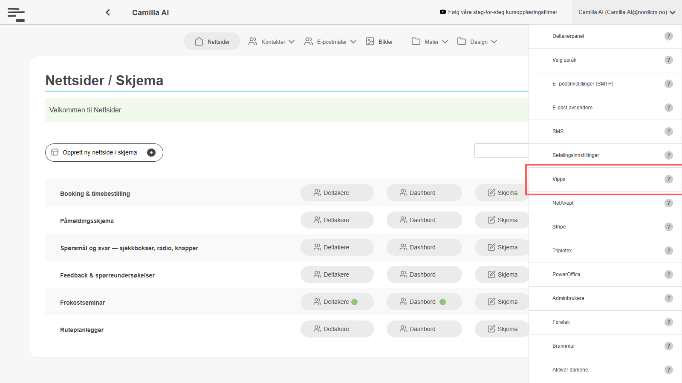Select Velg språk menu item
The image size is (682, 383).
coord(605,60)
